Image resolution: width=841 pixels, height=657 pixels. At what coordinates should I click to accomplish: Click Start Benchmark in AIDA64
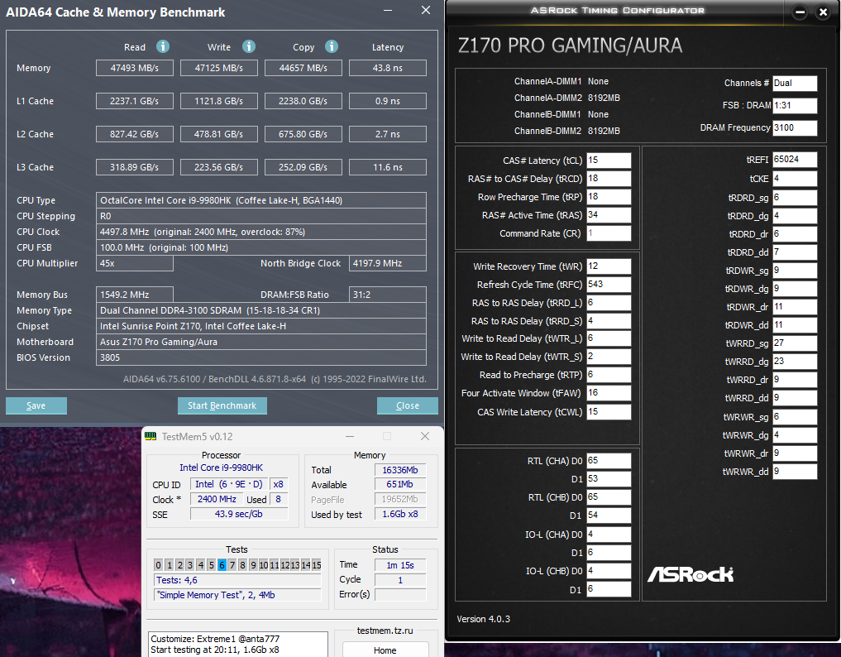[x=222, y=405]
